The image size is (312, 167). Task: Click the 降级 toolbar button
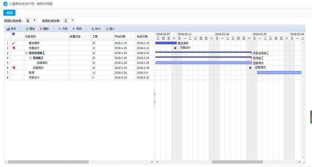(x=77, y=29)
